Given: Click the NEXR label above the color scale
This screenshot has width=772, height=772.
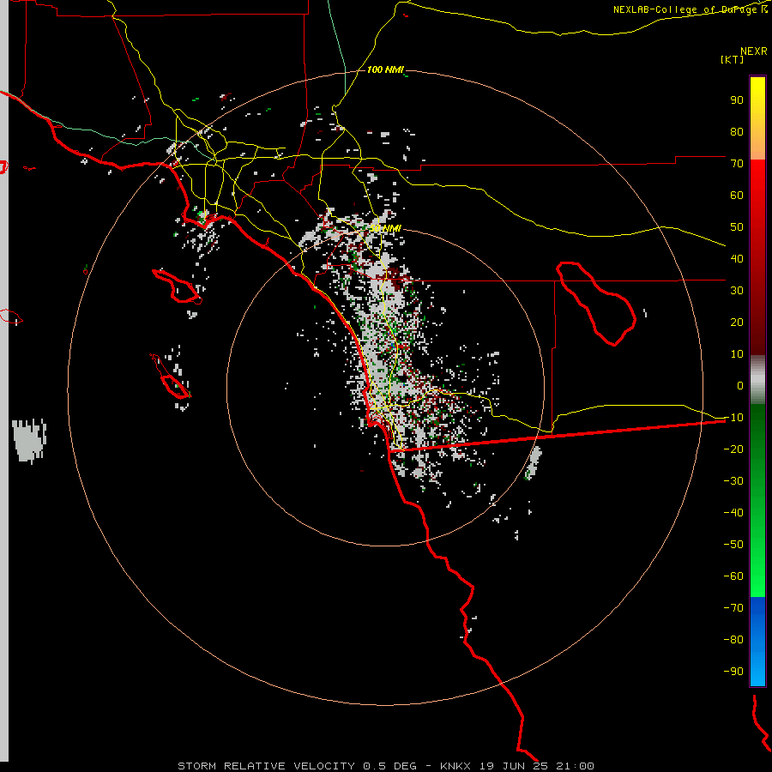Looking at the screenshot, I should (x=753, y=51).
